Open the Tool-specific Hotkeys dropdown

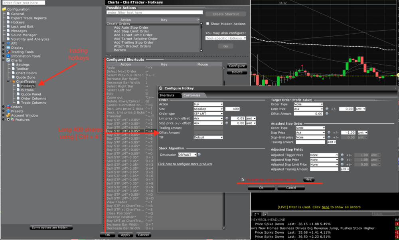pos(226,38)
